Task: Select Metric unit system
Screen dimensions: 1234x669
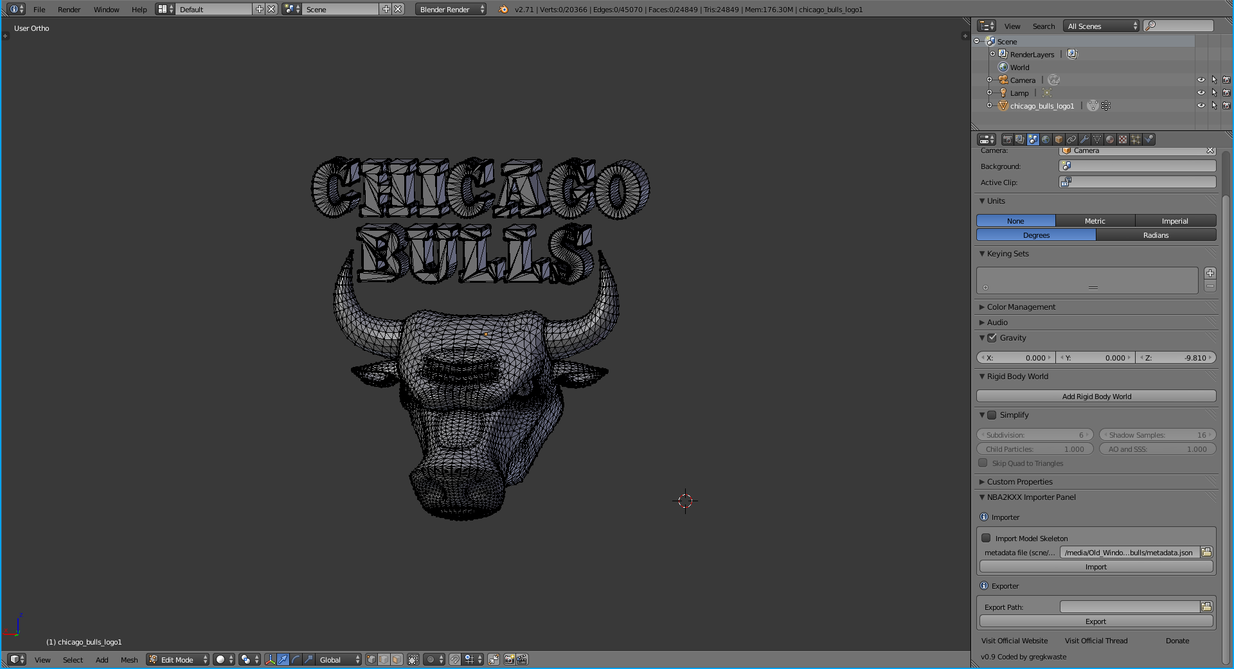Action: pyautogui.click(x=1095, y=220)
